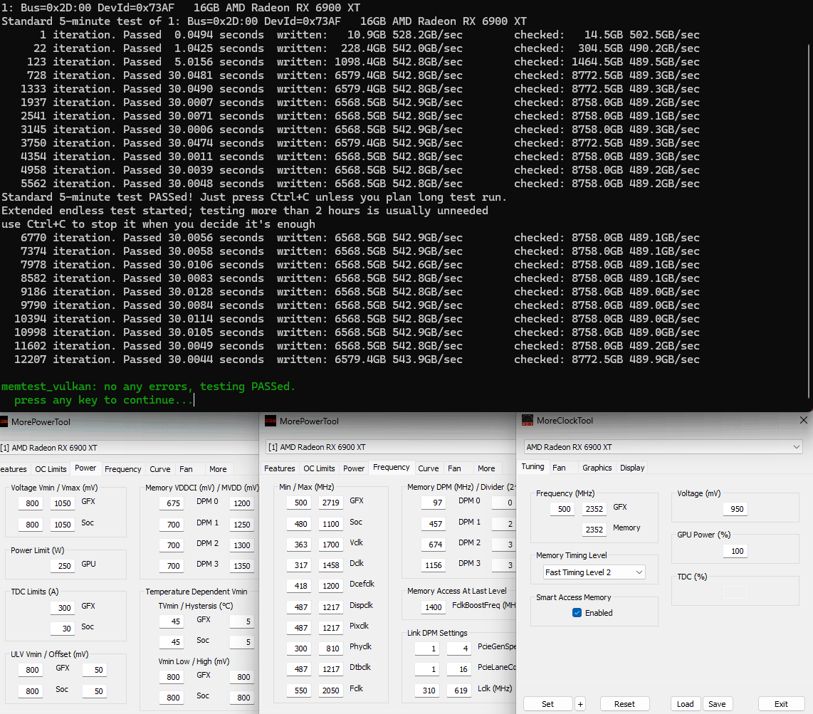The image size is (813, 714).
Task: Open More tab in left MorePowerTool window
Action: pyautogui.click(x=218, y=469)
